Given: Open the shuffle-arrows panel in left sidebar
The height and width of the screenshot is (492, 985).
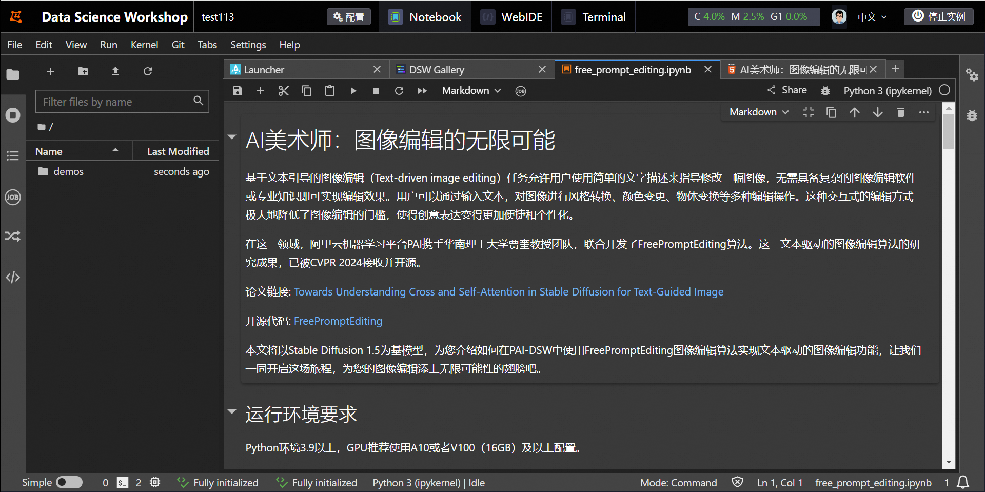Looking at the screenshot, I should (13, 237).
